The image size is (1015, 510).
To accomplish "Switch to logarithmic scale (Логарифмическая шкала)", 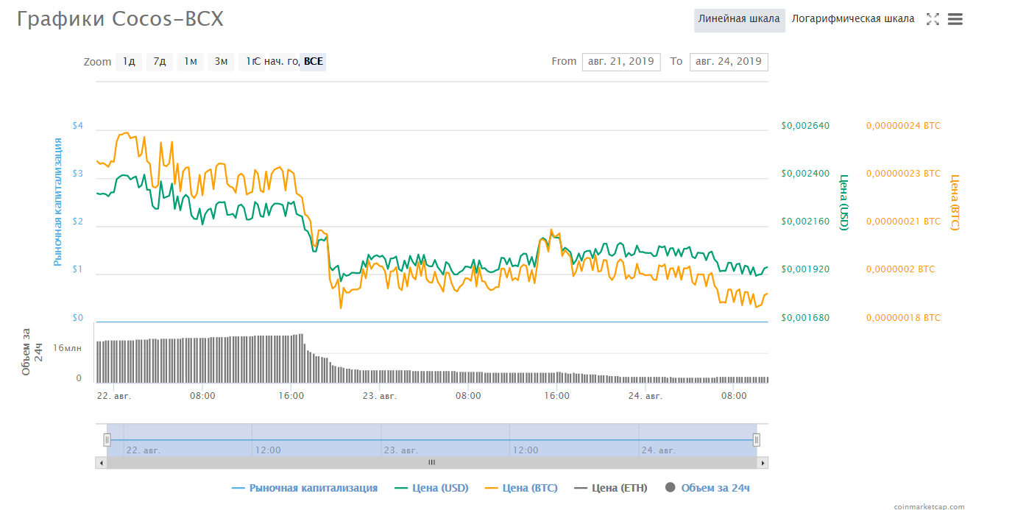I will click(x=853, y=19).
